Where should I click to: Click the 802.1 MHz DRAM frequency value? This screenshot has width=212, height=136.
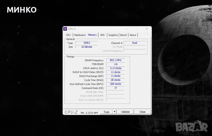[x=116, y=60]
